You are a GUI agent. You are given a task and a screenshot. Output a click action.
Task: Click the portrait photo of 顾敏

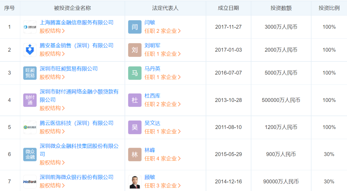click(135, 182)
